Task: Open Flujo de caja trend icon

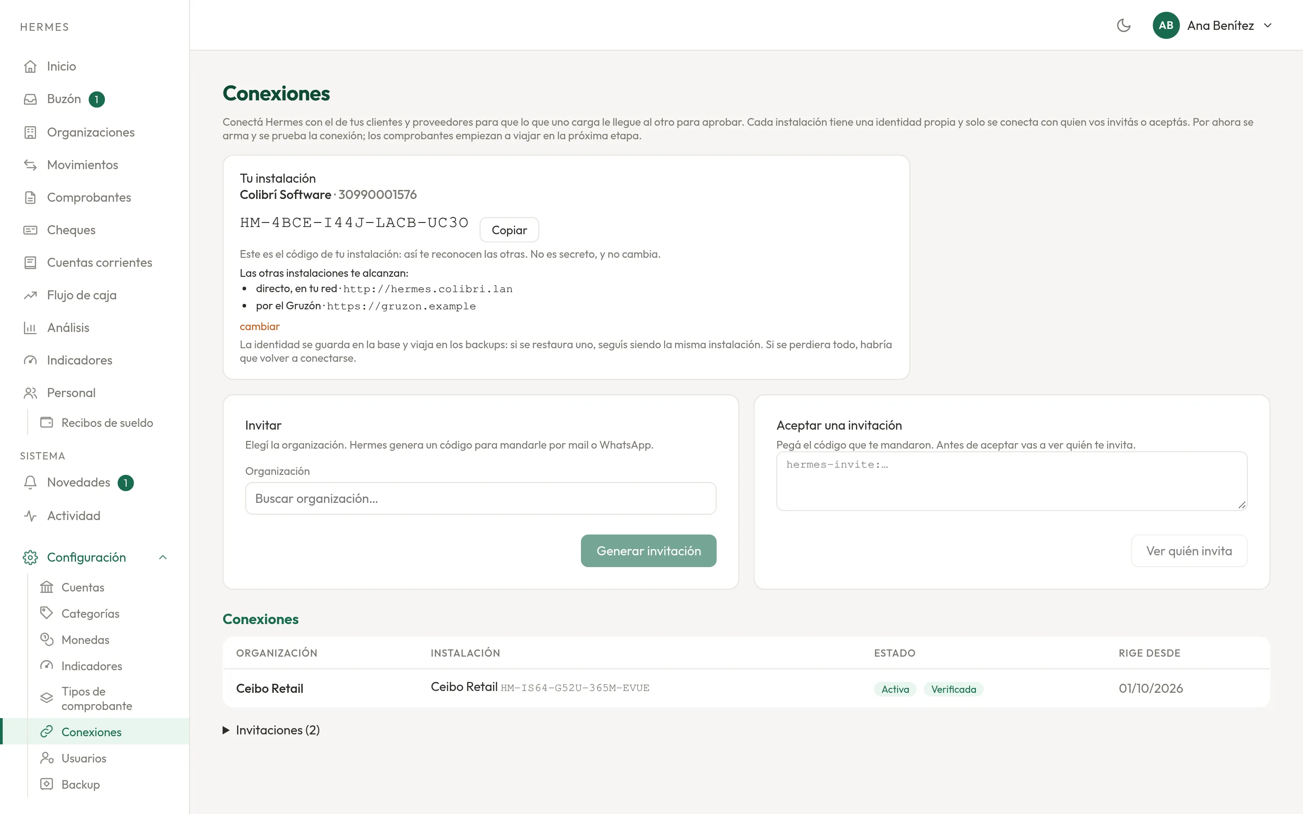Action: coord(30,295)
